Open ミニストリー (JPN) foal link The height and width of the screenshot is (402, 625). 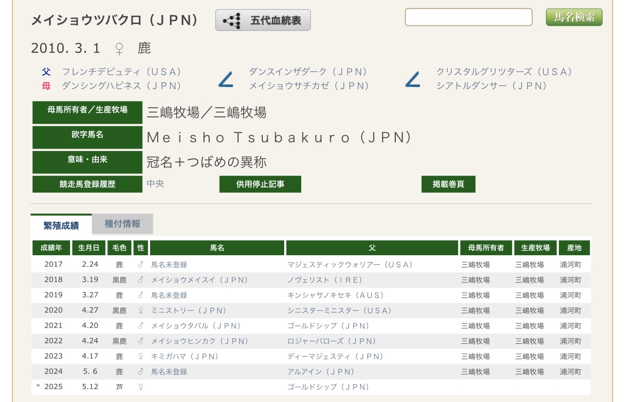[x=189, y=310]
